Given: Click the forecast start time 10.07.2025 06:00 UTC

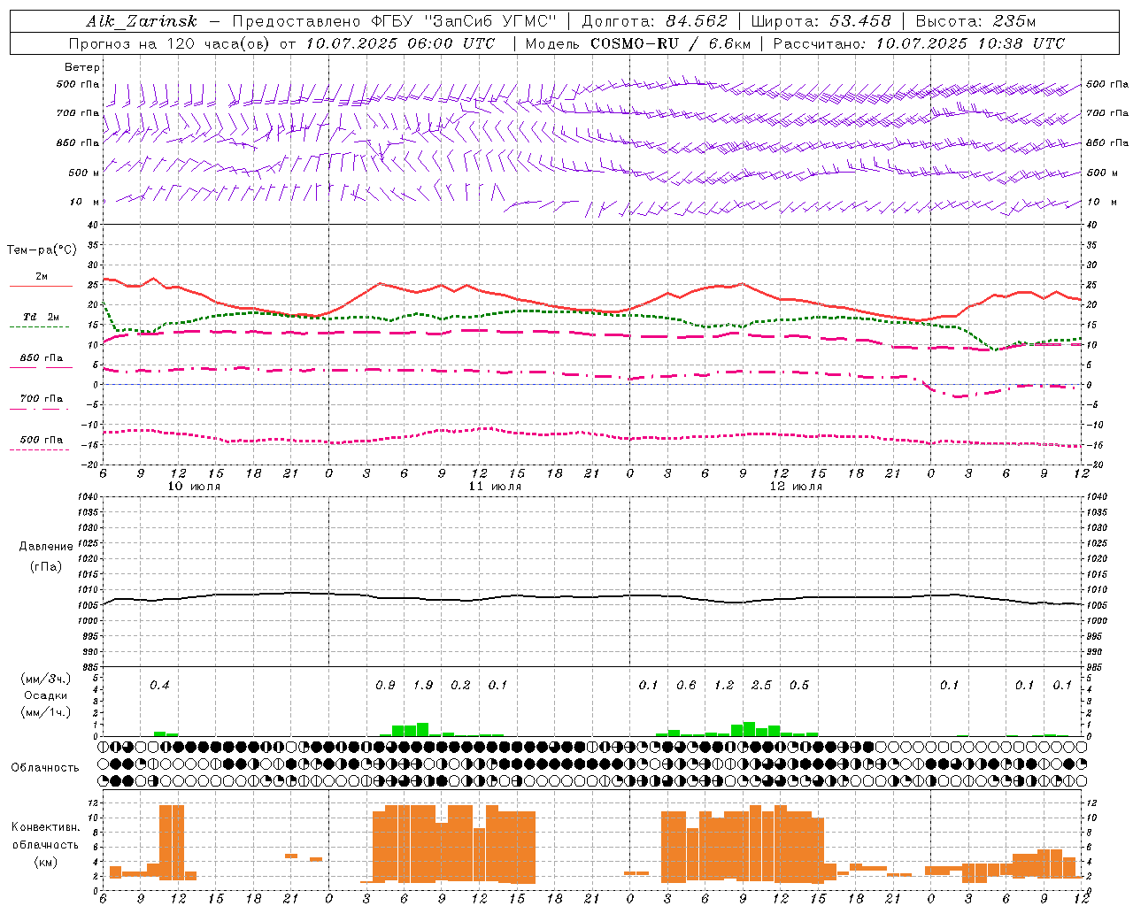Looking at the screenshot, I should click(x=399, y=43).
